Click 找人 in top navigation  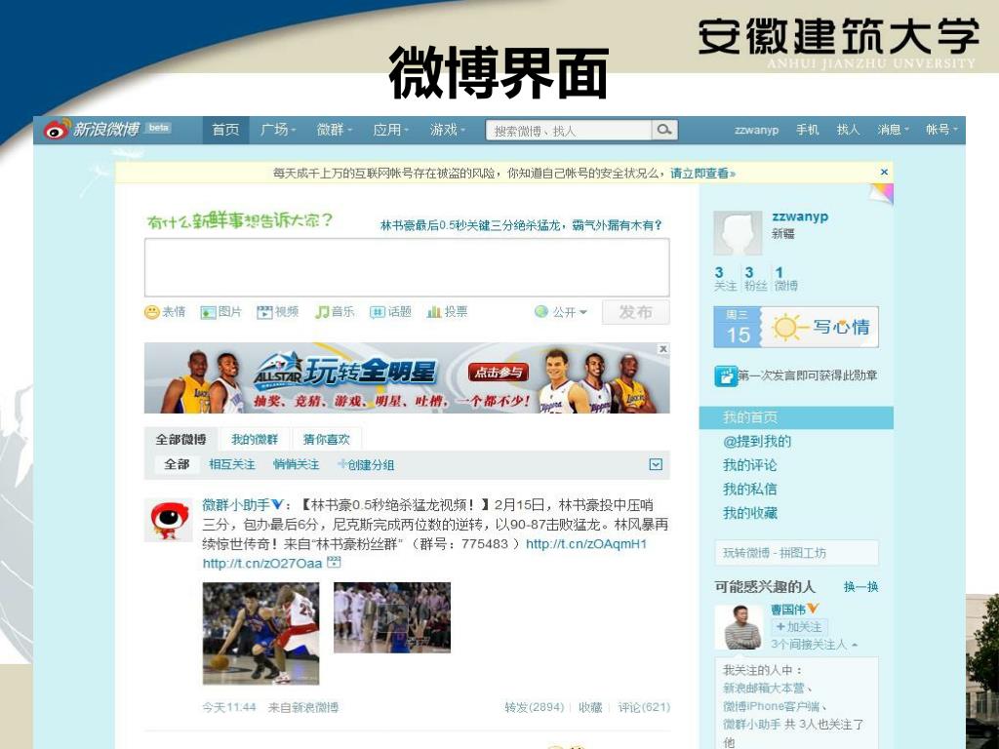click(848, 130)
